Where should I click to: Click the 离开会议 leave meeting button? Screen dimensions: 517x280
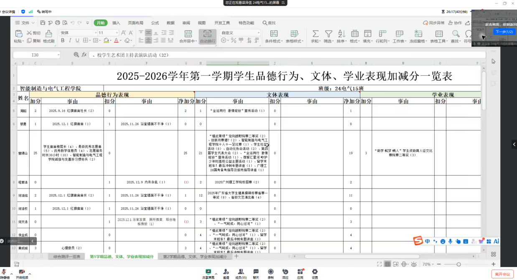(x=502, y=274)
